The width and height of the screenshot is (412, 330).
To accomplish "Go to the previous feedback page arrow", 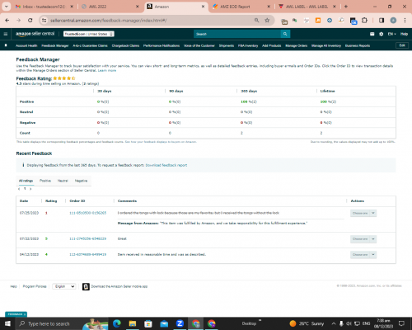I will [19, 189].
